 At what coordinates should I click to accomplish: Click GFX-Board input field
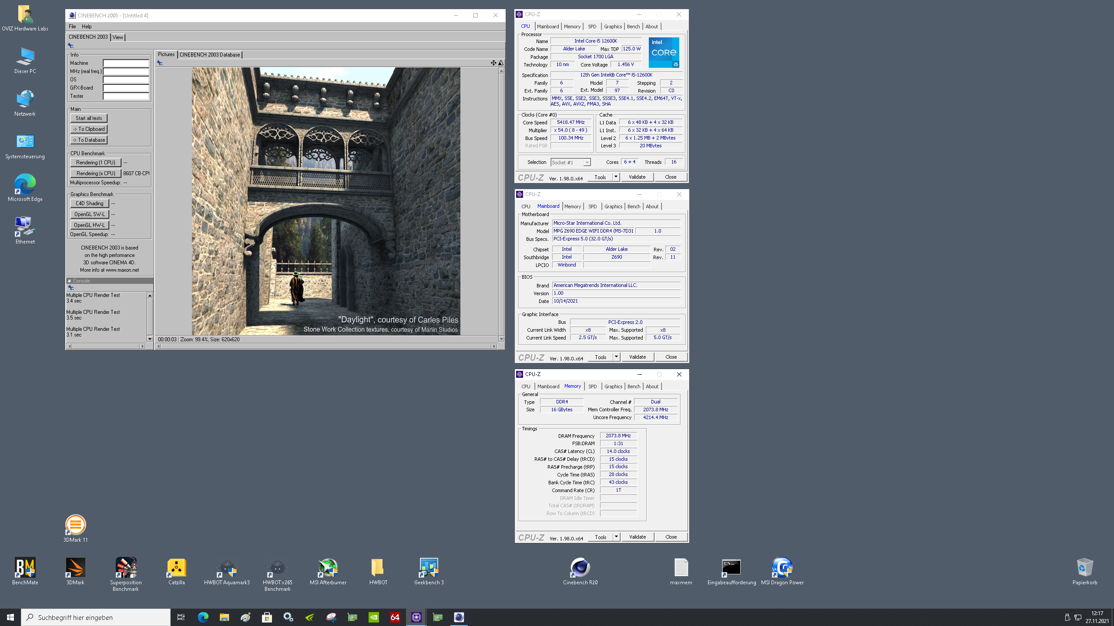point(126,88)
